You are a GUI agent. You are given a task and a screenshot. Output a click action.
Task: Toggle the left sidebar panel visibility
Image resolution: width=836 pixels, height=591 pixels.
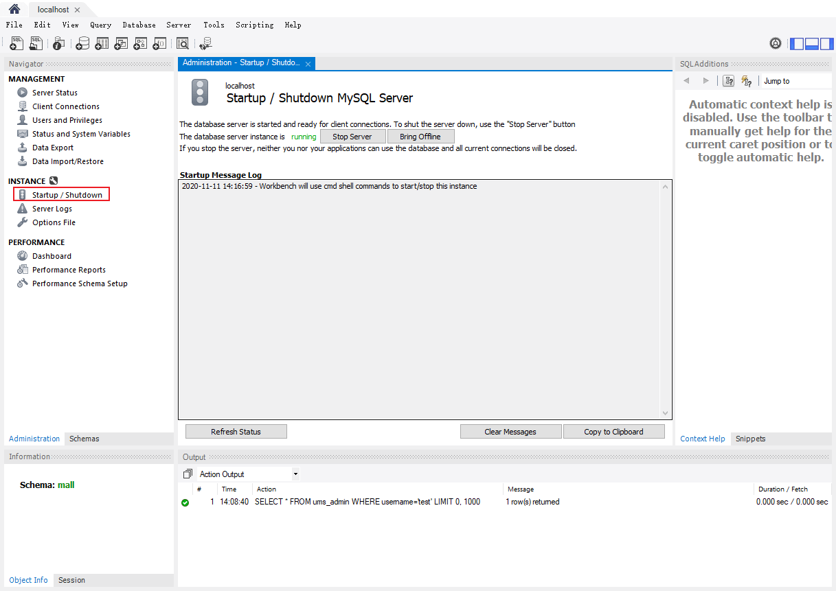tap(797, 43)
